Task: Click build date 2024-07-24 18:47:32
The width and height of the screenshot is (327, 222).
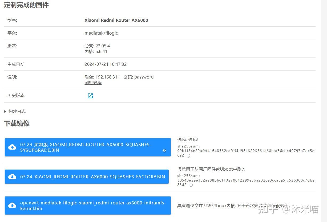Action: point(106,64)
